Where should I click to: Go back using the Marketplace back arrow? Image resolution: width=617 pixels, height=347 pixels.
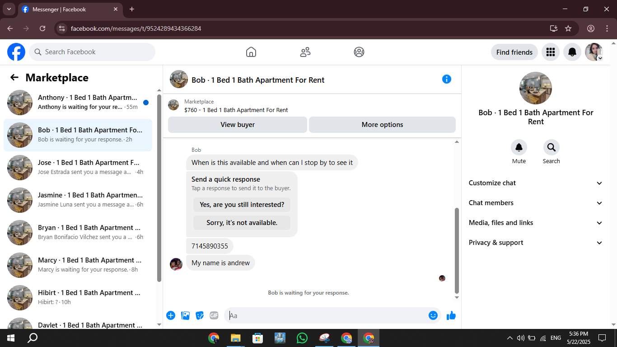[x=14, y=78]
